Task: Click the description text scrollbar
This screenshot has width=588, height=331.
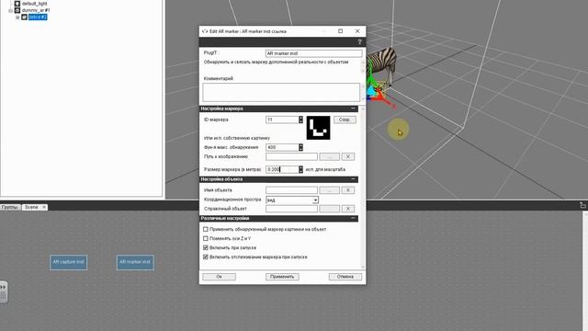Action: click(363, 66)
